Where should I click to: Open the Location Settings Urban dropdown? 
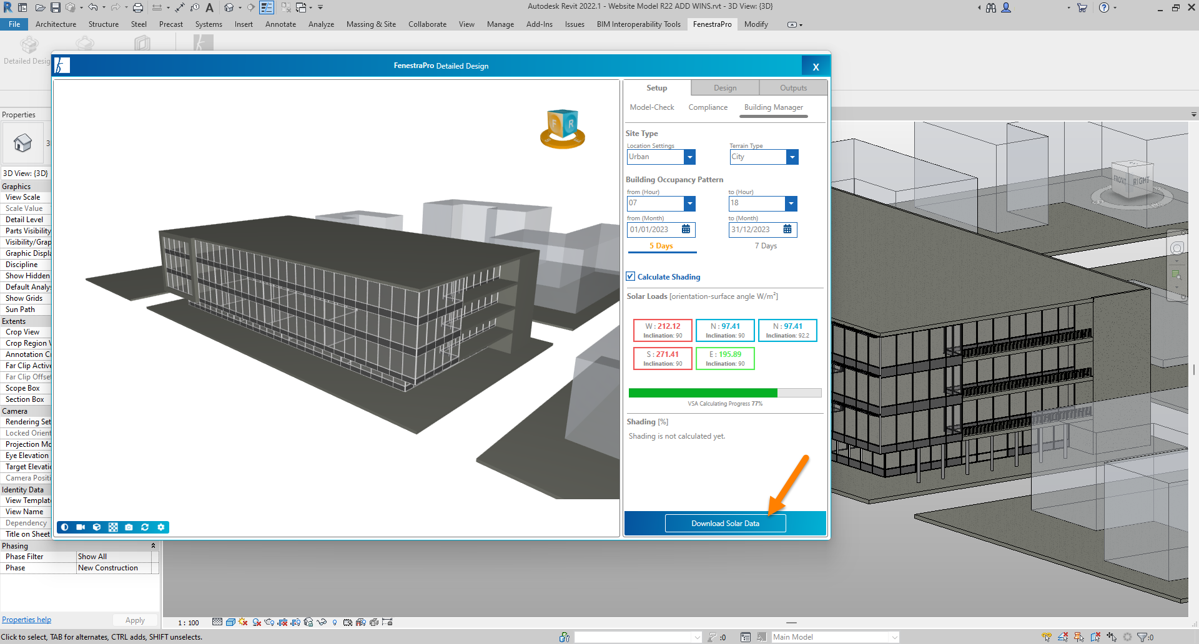click(x=661, y=157)
